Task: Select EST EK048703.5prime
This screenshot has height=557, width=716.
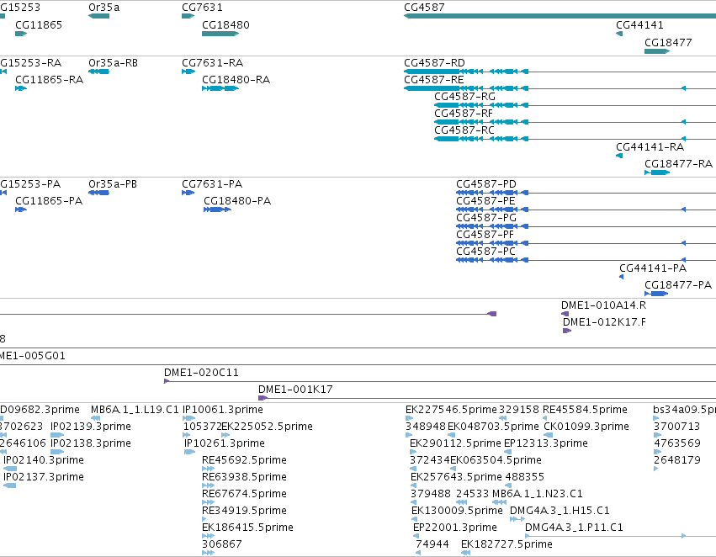Action: pyautogui.click(x=451, y=435)
